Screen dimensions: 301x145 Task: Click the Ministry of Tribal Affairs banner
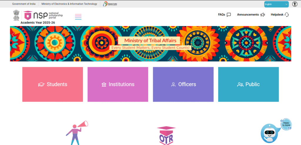[150, 44]
